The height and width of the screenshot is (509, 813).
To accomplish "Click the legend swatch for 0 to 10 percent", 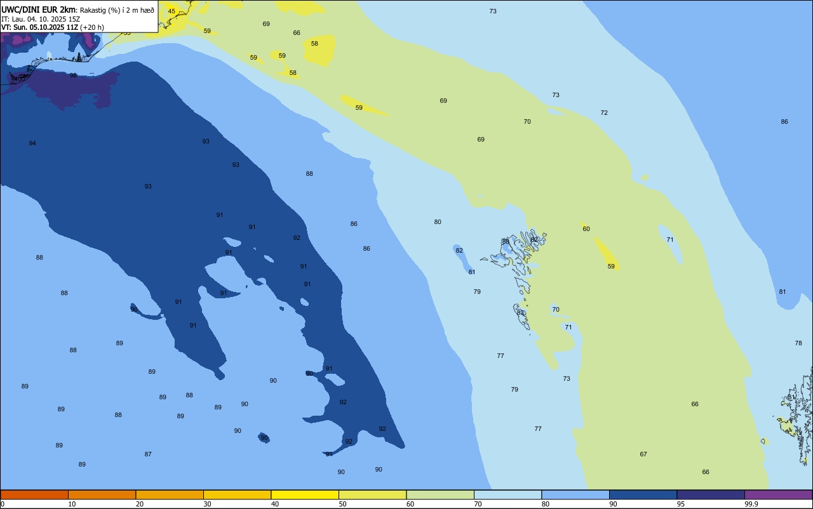I will pyautogui.click(x=34, y=494).
